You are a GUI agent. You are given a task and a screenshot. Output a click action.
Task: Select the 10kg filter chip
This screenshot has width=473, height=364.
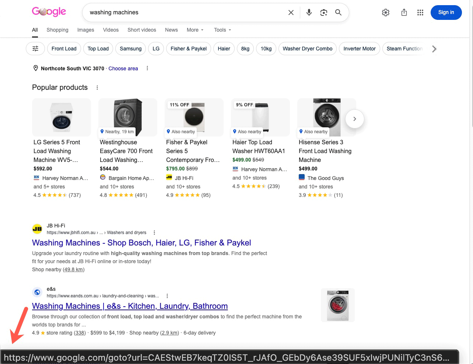pyautogui.click(x=266, y=49)
